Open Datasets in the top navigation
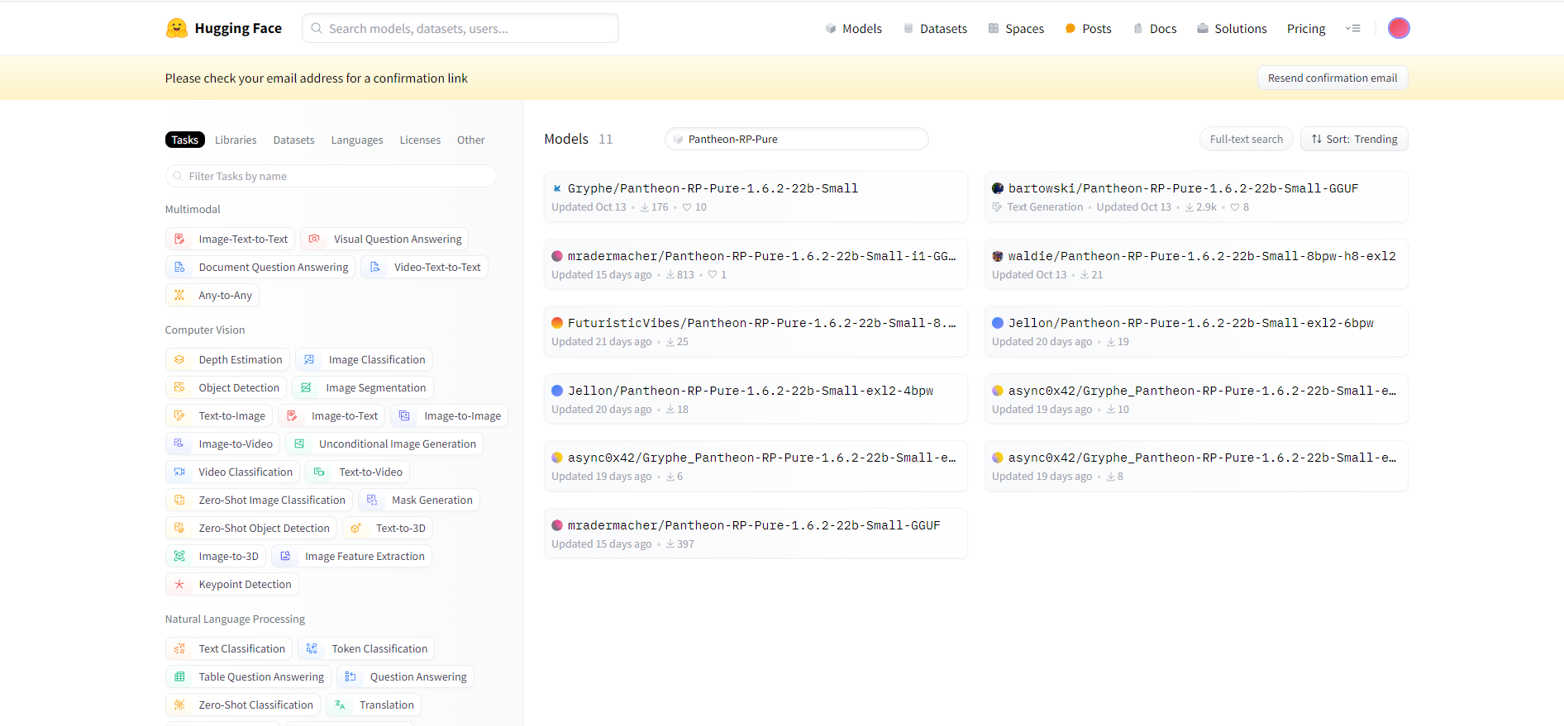Image resolution: width=1564 pixels, height=726 pixels. pyautogui.click(x=935, y=29)
